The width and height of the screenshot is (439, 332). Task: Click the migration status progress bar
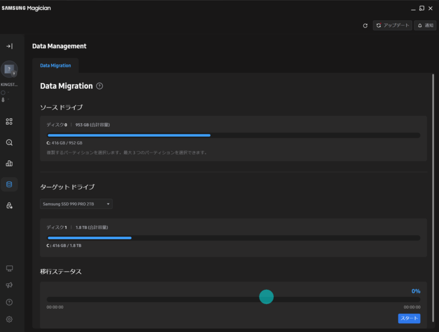click(233, 299)
